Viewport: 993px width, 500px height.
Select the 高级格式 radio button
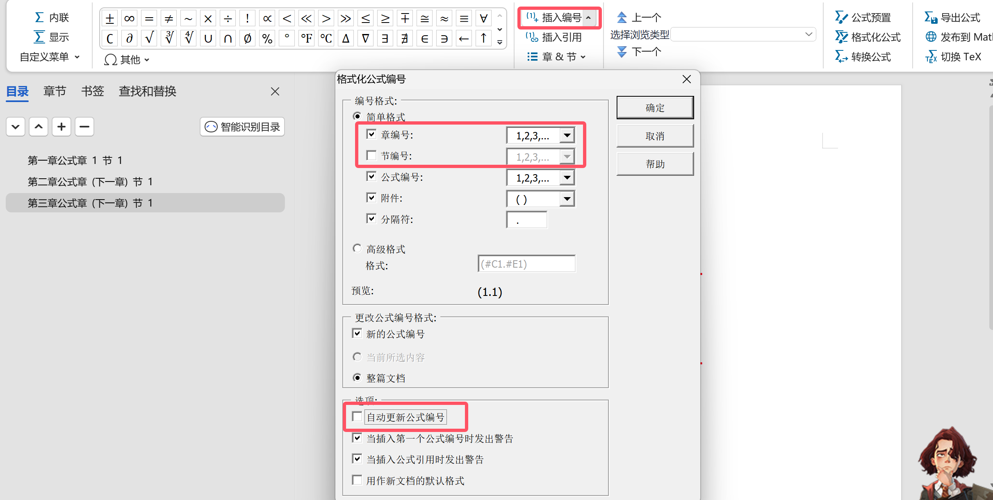click(x=357, y=248)
